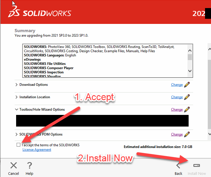Select the eDrawings line in product list

tap(32, 59)
